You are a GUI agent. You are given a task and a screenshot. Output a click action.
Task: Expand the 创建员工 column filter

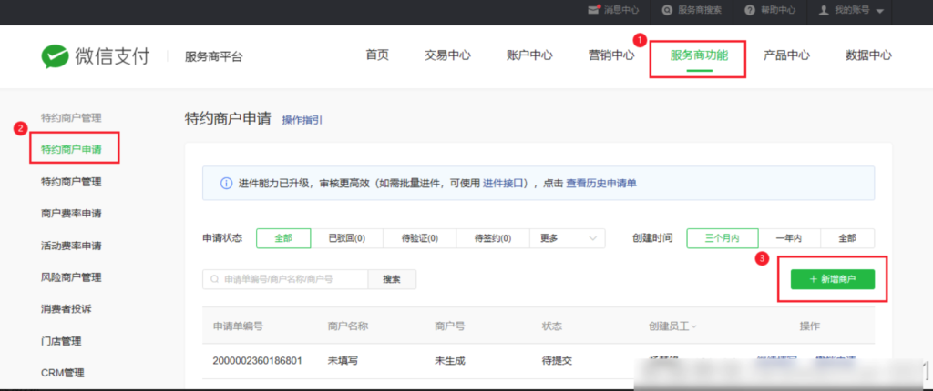coord(695,326)
